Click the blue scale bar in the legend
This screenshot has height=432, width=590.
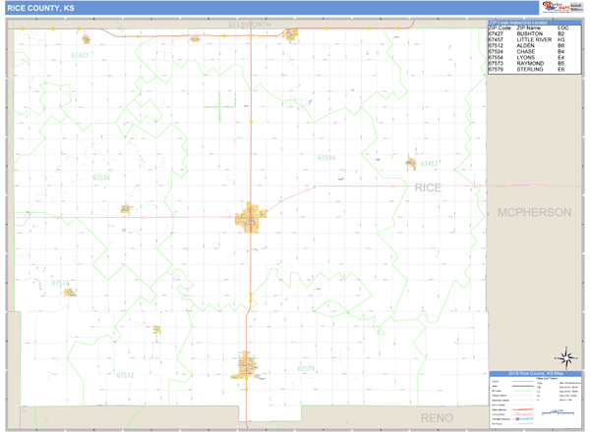[558, 412]
